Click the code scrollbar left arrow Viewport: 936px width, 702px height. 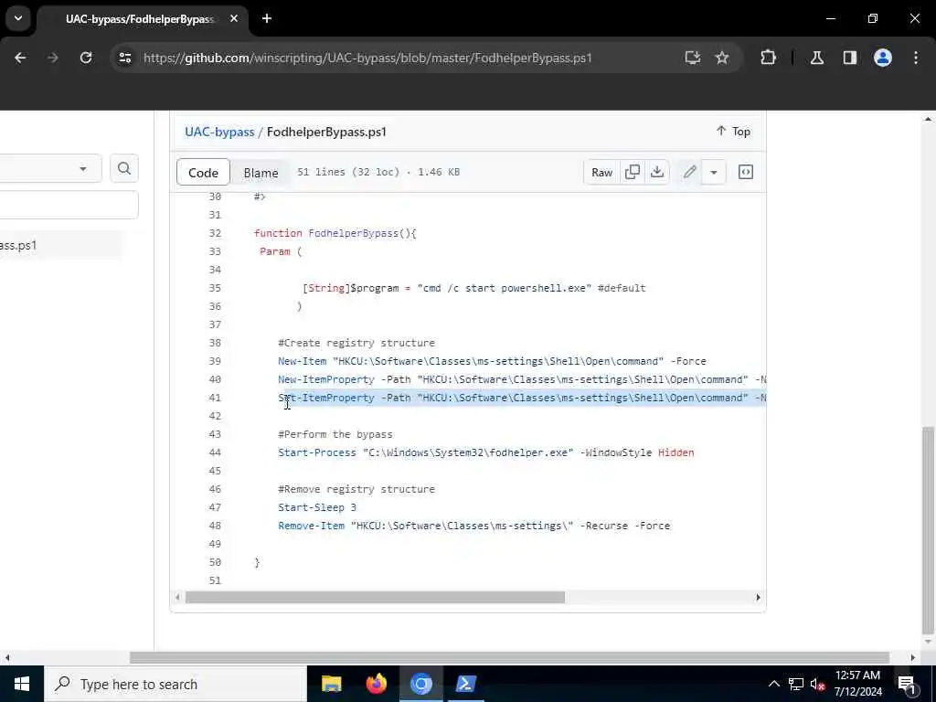(x=177, y=597)
